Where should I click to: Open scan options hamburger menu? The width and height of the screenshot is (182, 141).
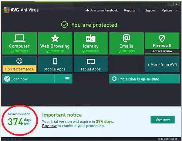click(67, 79)
